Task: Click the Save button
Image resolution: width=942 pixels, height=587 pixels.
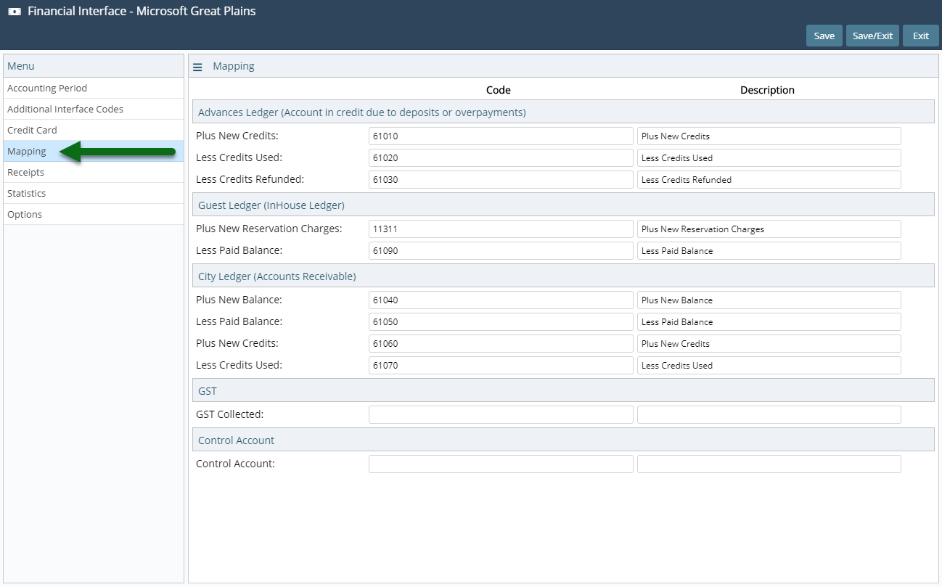Action: (824, 36)
